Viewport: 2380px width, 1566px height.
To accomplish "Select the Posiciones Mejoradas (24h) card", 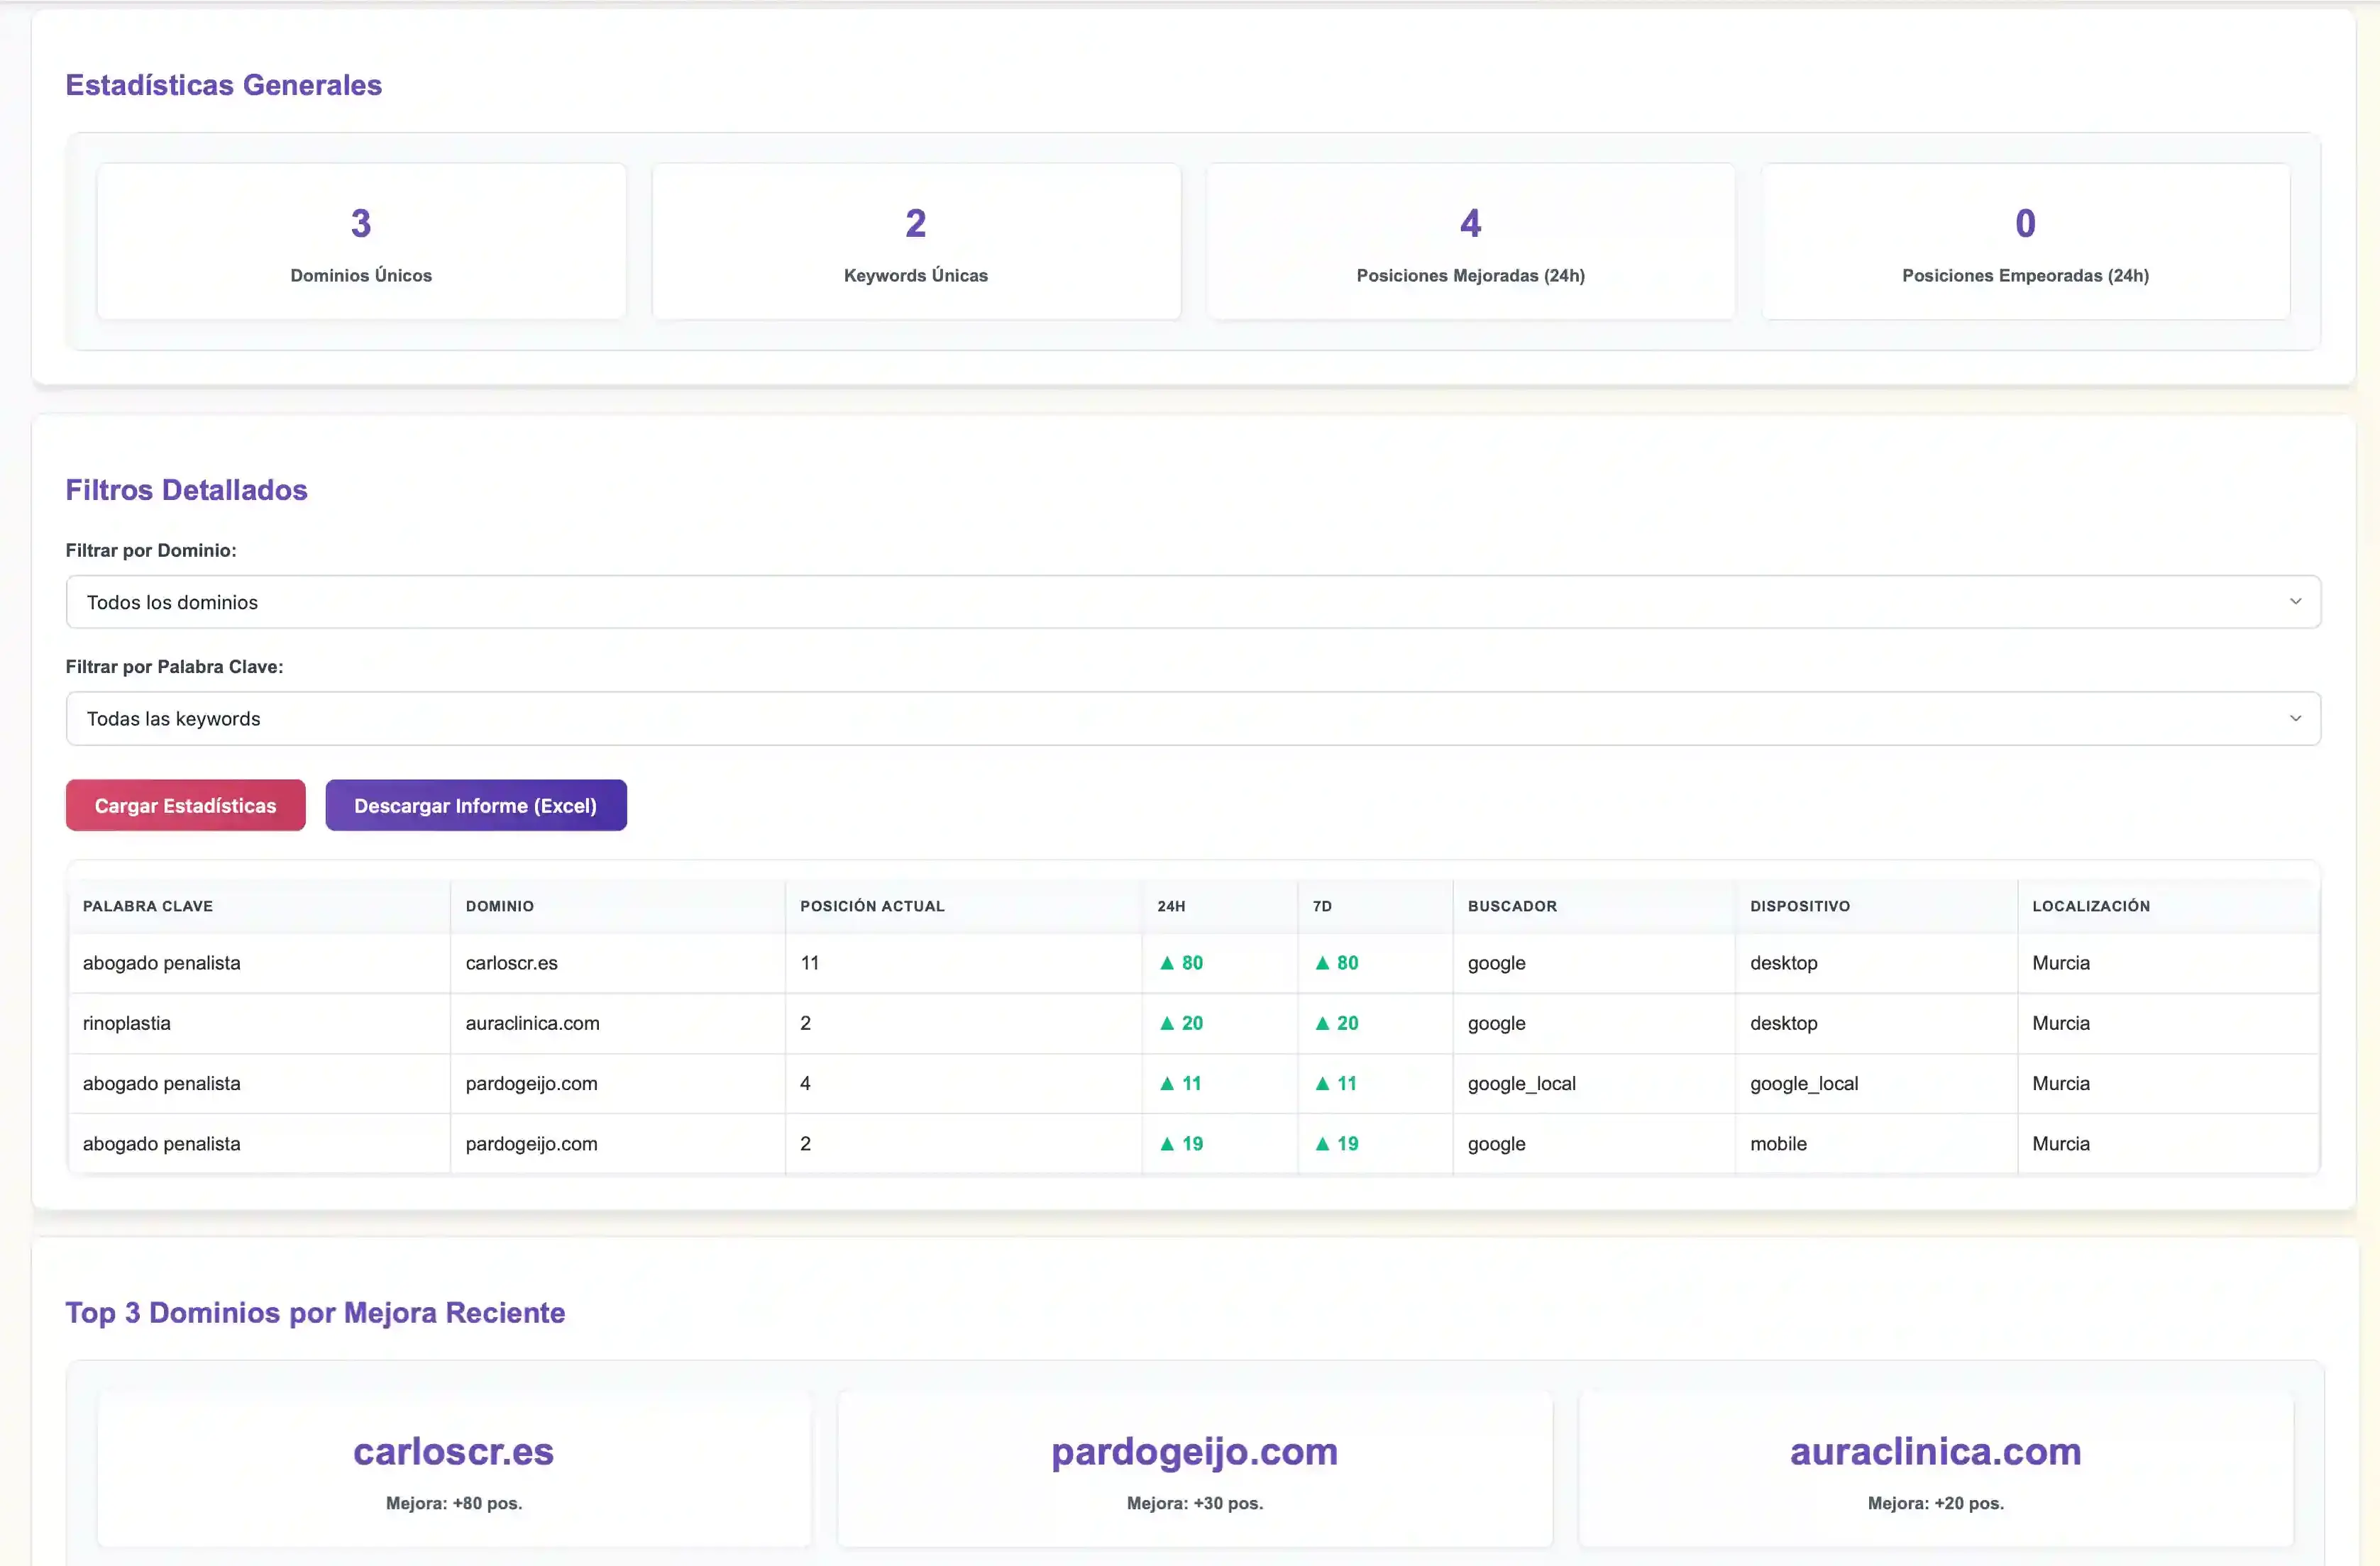I will (x=1470, y=241).
